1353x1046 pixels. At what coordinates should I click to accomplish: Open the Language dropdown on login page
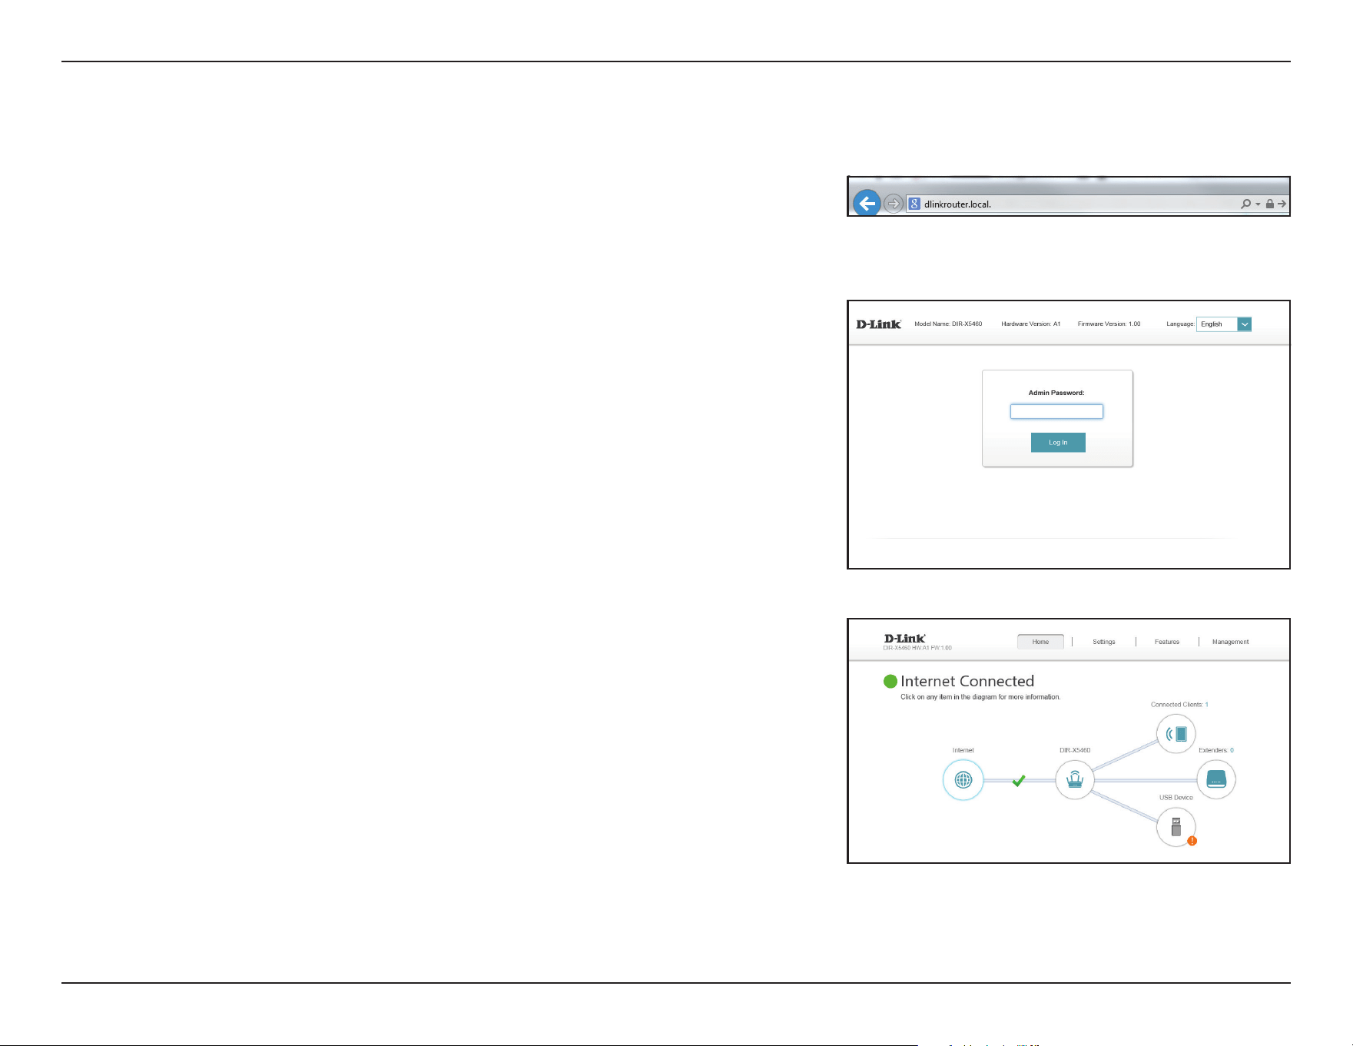[x=1224, y=324]
